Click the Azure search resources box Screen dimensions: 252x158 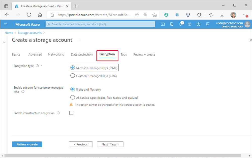click(100, 24)
